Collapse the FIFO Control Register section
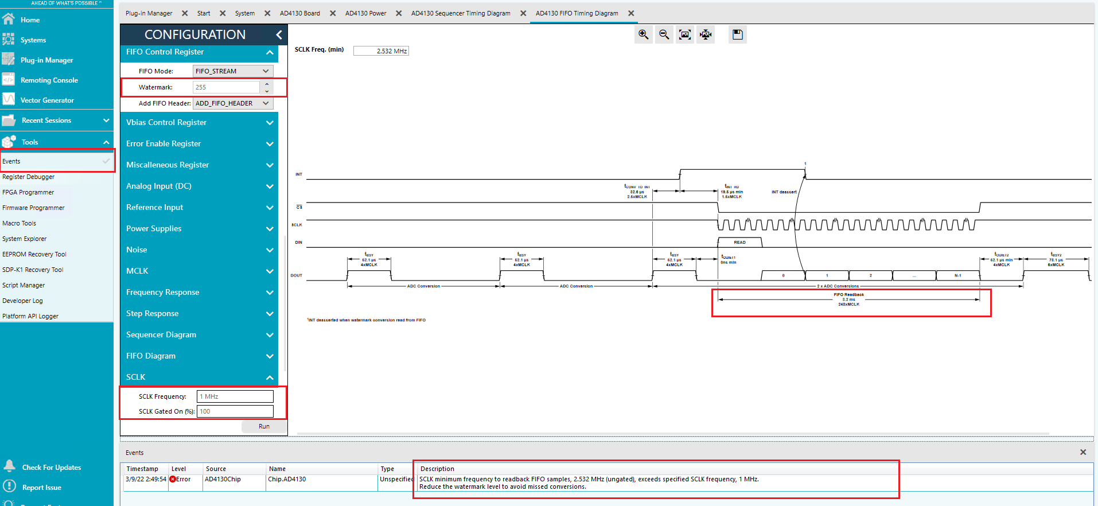1098x506 pixels. tap(270, 52)
